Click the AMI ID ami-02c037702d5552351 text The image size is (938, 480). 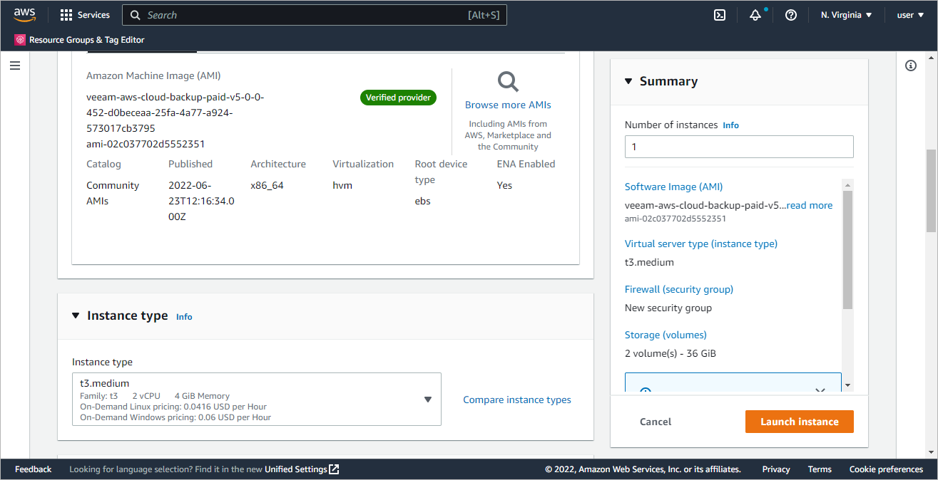tap(146, 144)
